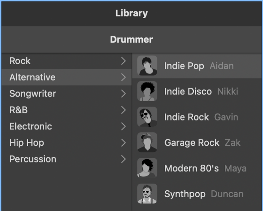Viewport: 264px width, 211px height.
Task: Select Zak's drummer avatar icon
Action: pyautogui.click(x=147, y=142)
